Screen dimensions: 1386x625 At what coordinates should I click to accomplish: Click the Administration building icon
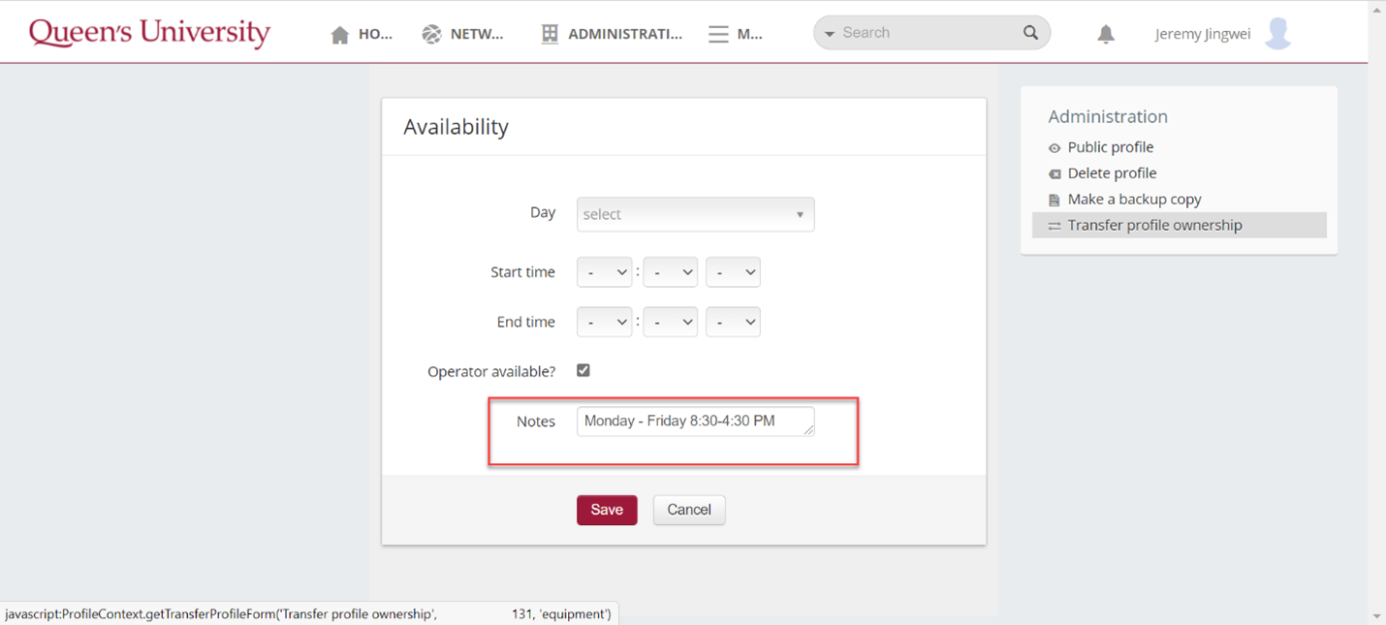tap(550, 35)
